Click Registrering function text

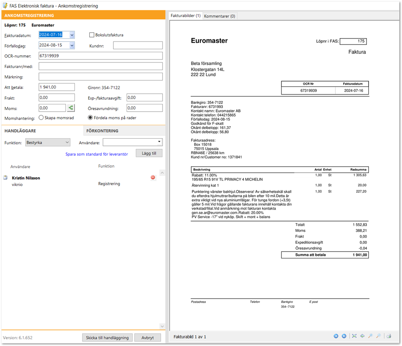[x=109, y=183]
